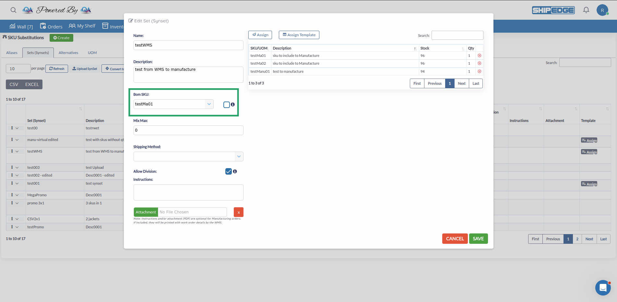Open the chat support bubble

coord(603,287)
